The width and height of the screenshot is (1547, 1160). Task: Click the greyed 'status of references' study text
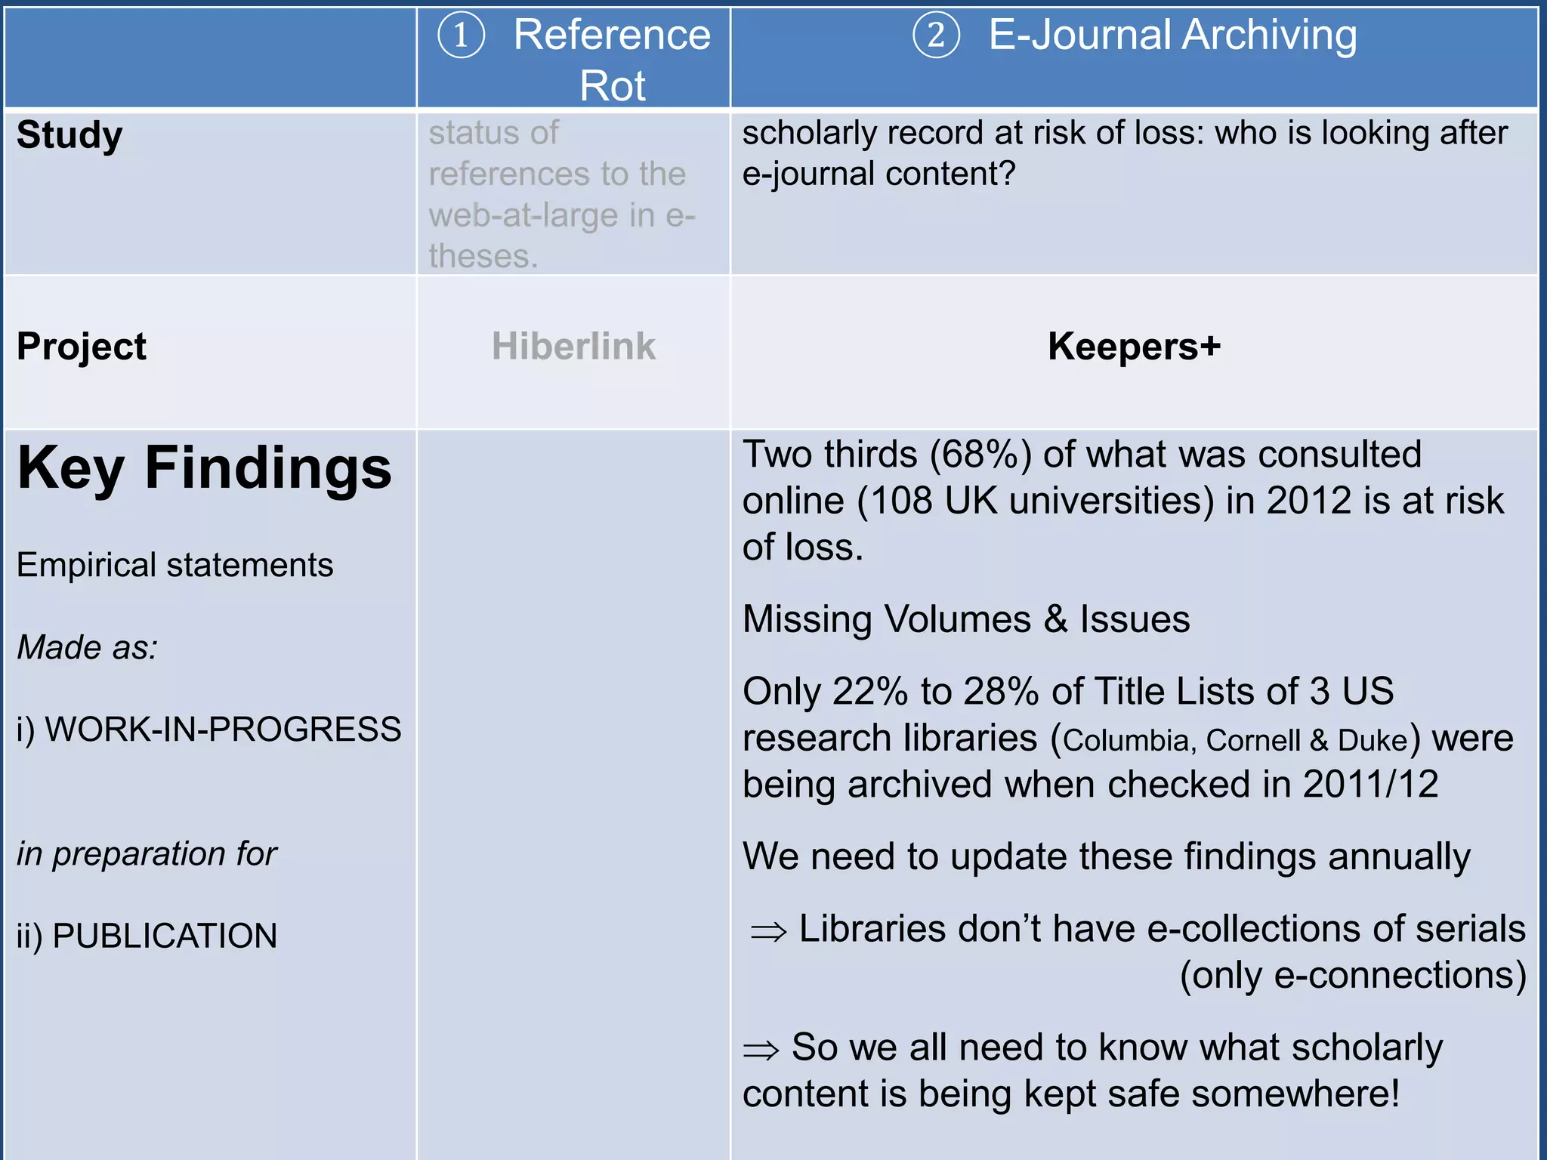pyautogui.click(x=562, y=194)
